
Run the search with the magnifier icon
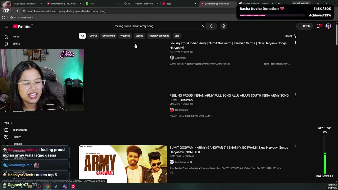tap(212, 26)
